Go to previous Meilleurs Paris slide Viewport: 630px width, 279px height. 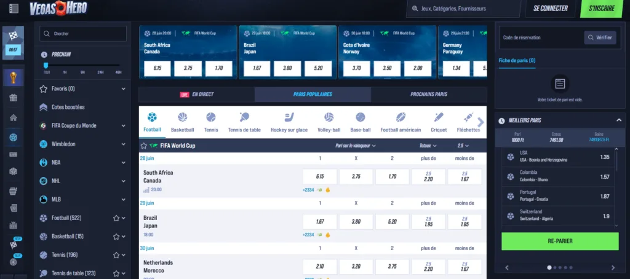507,267
